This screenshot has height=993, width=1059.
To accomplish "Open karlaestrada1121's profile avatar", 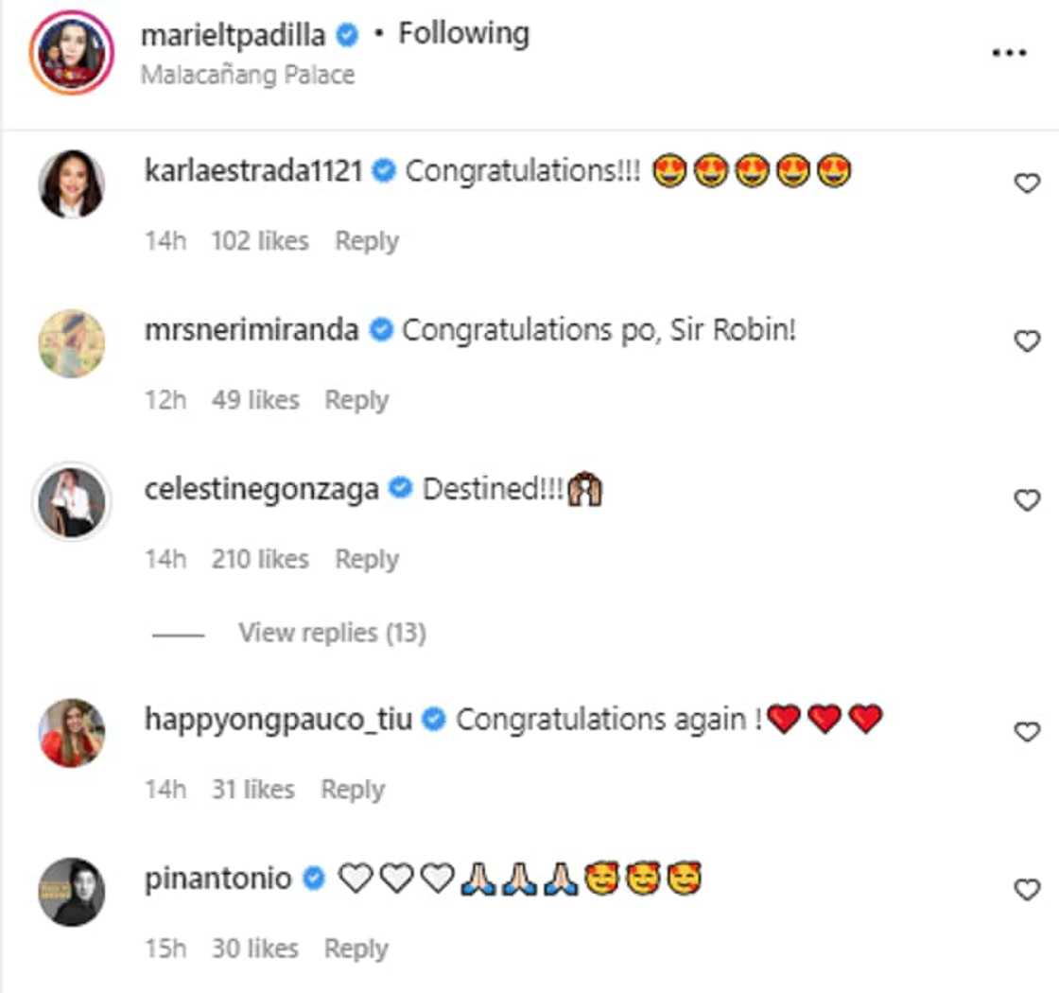I will point(72,183).
